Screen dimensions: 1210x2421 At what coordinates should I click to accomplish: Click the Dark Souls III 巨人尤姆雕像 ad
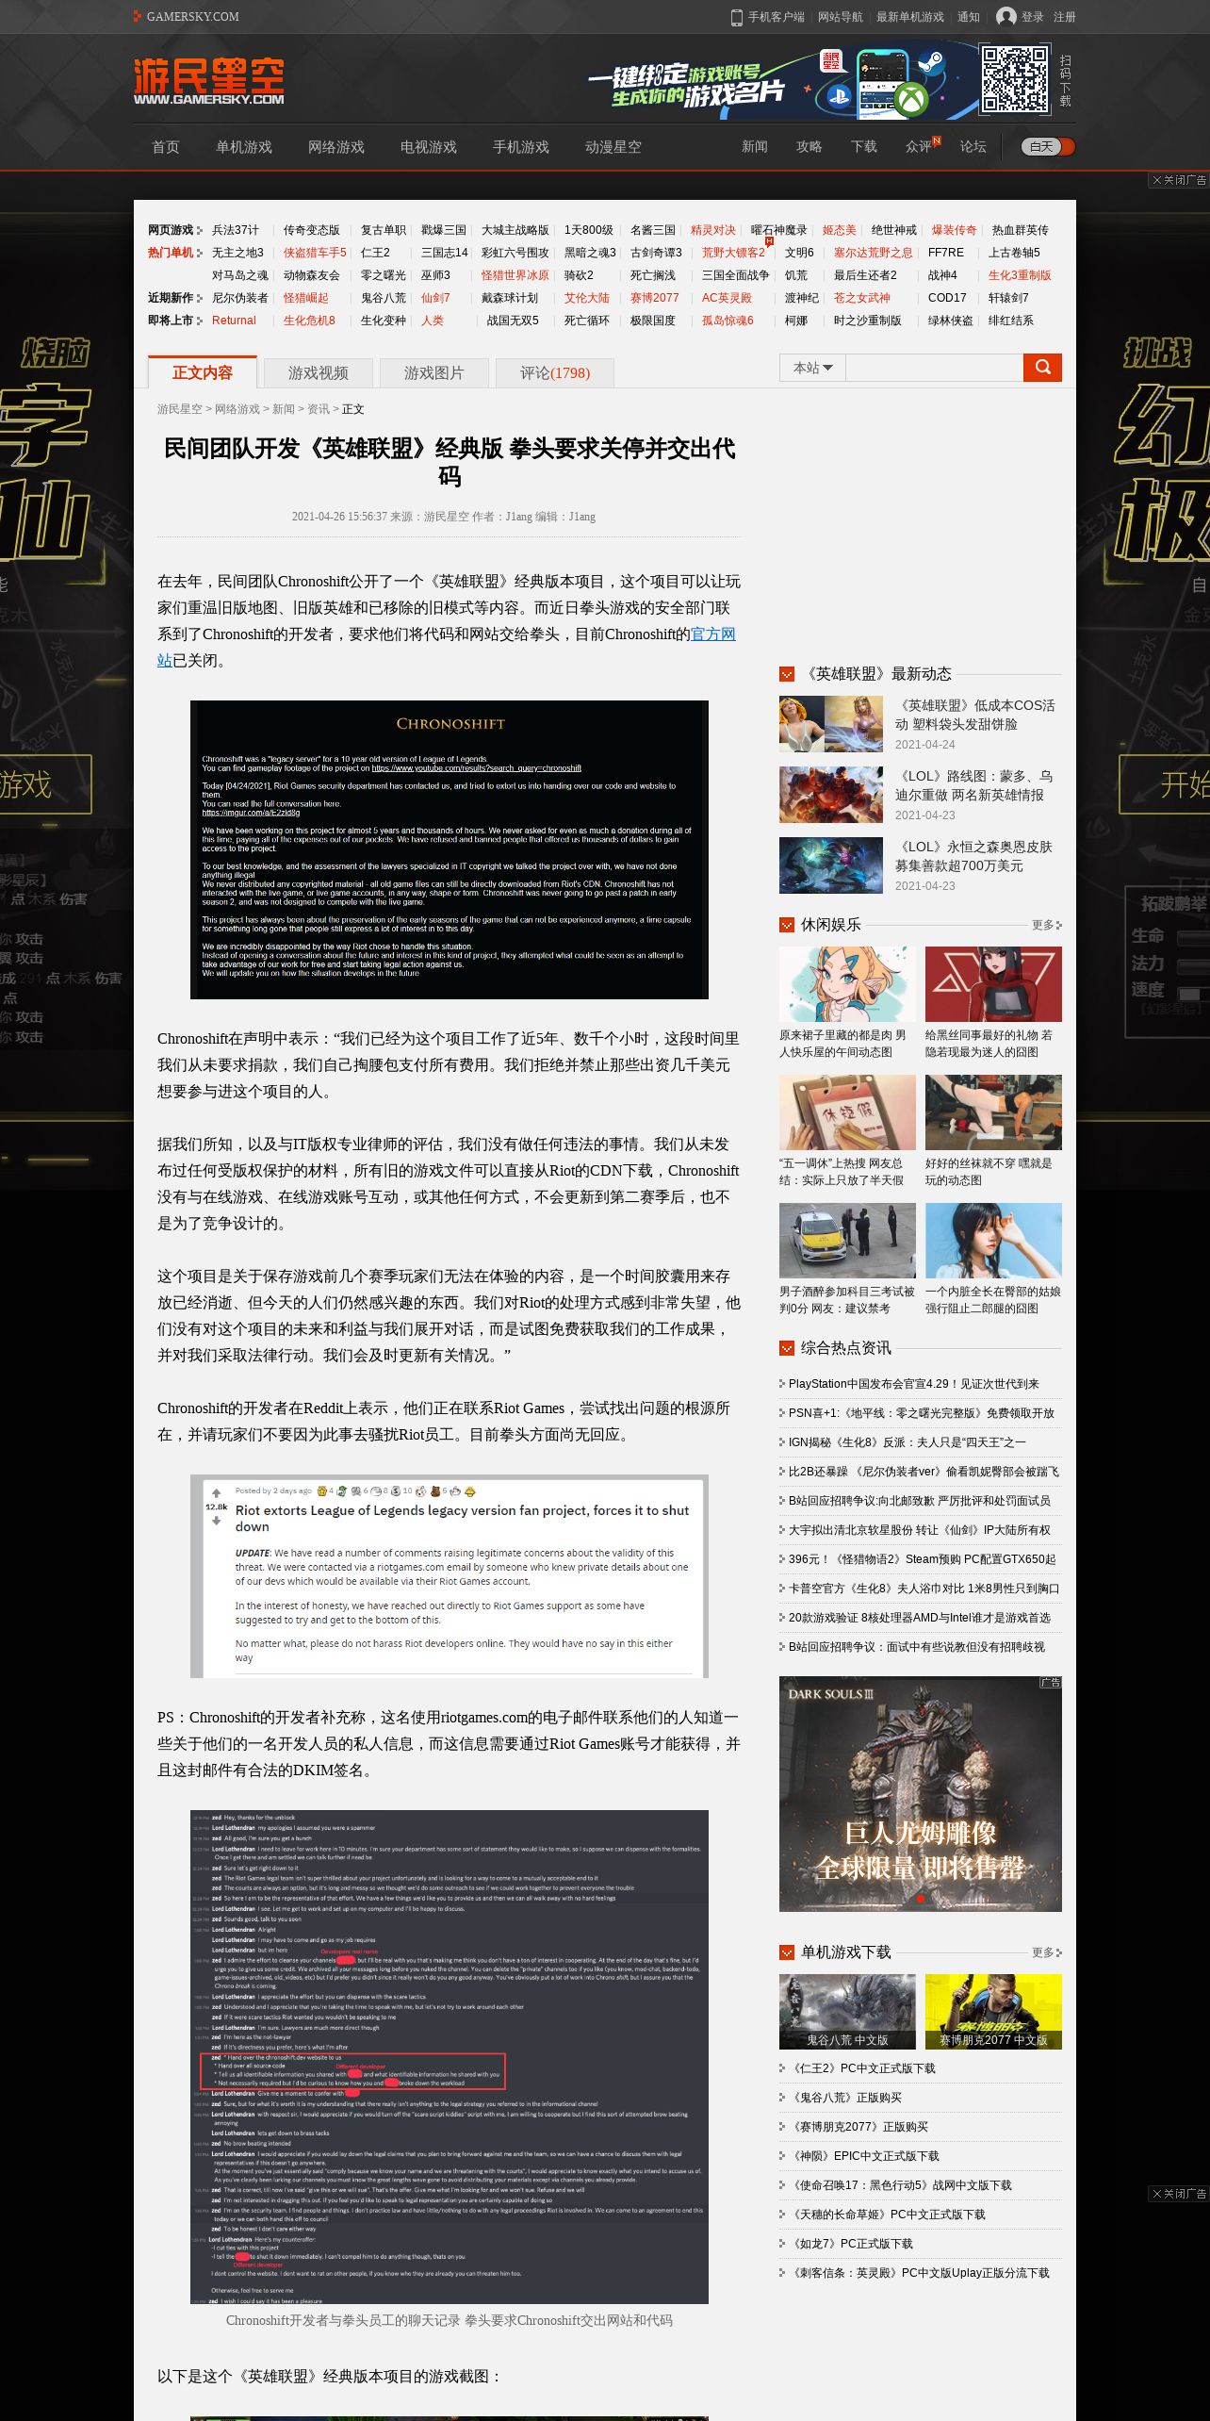921,1794
